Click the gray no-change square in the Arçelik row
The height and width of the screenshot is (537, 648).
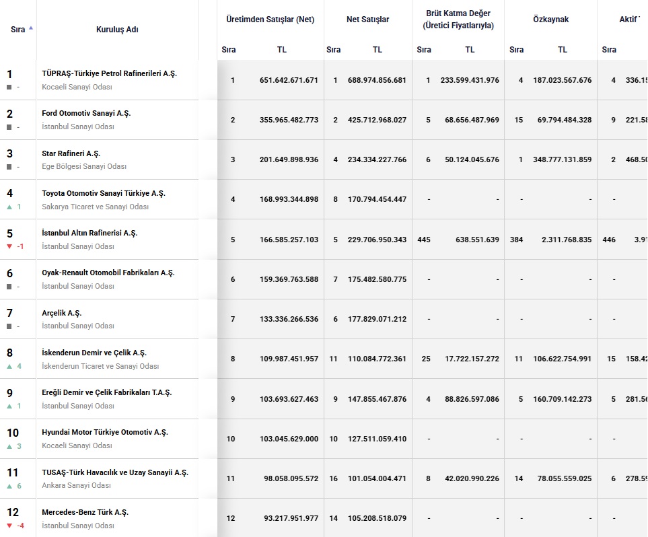click(9, 326)
